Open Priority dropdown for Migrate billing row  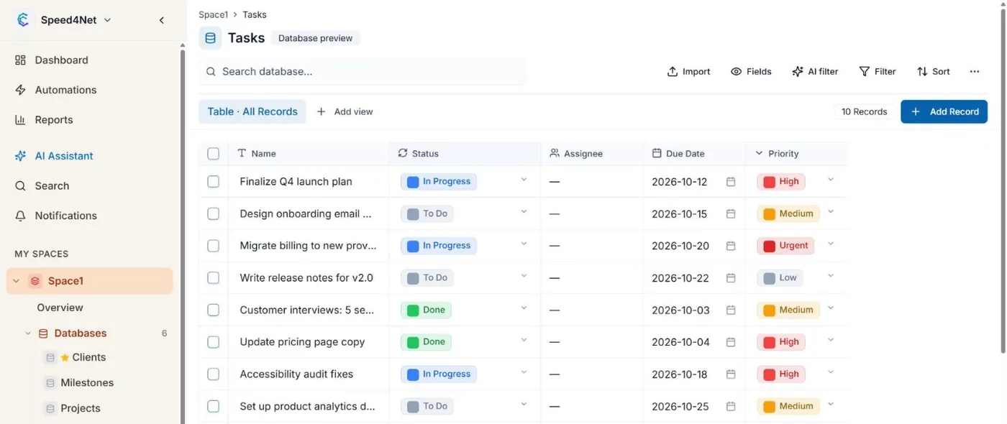tap(831, 244)
